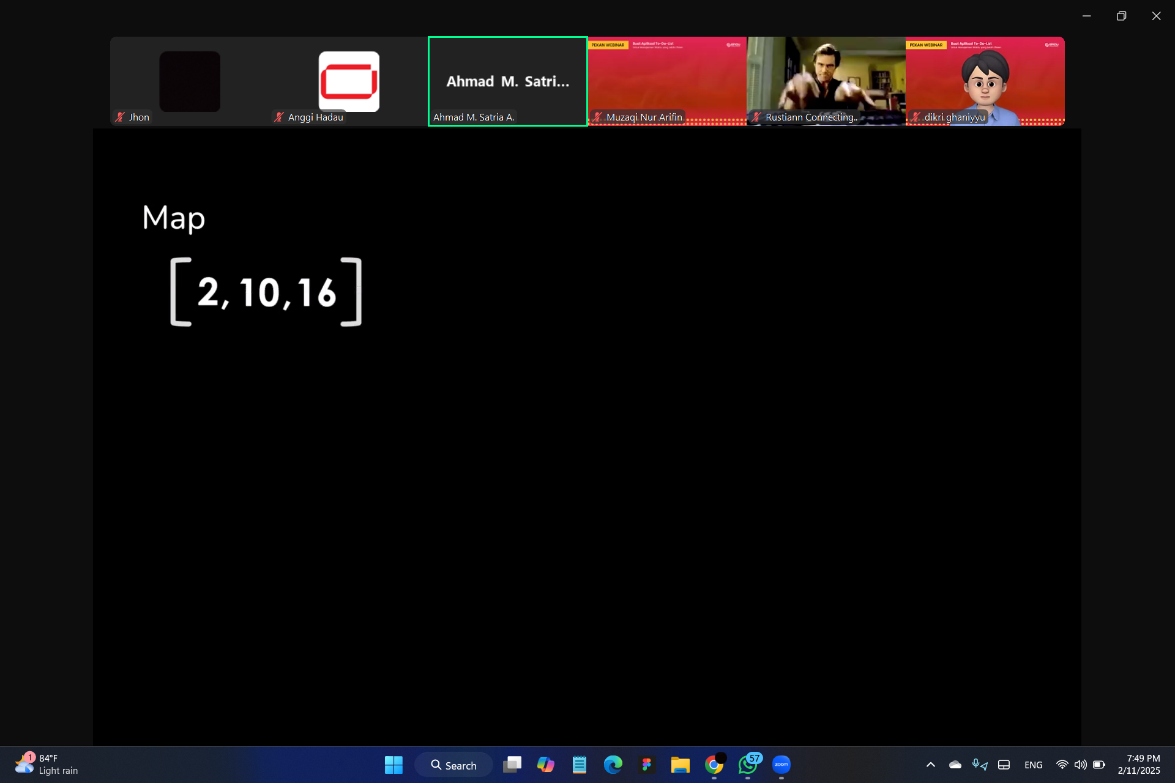Expand hidden system tray icons

931,765
